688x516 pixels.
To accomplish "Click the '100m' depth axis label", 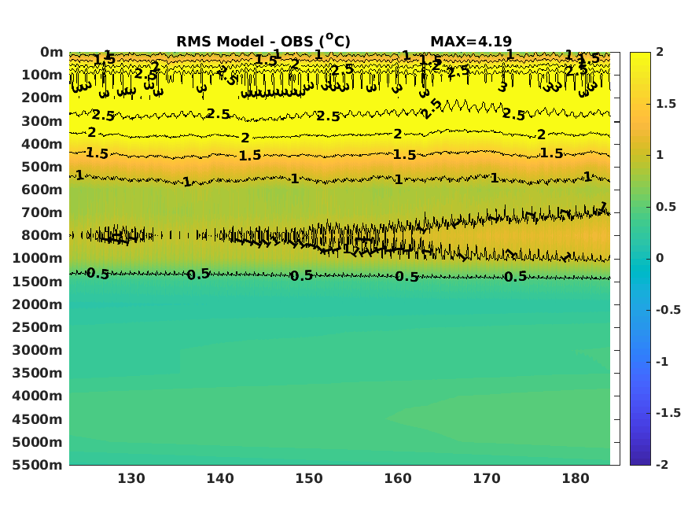I will tap(42, 75).
